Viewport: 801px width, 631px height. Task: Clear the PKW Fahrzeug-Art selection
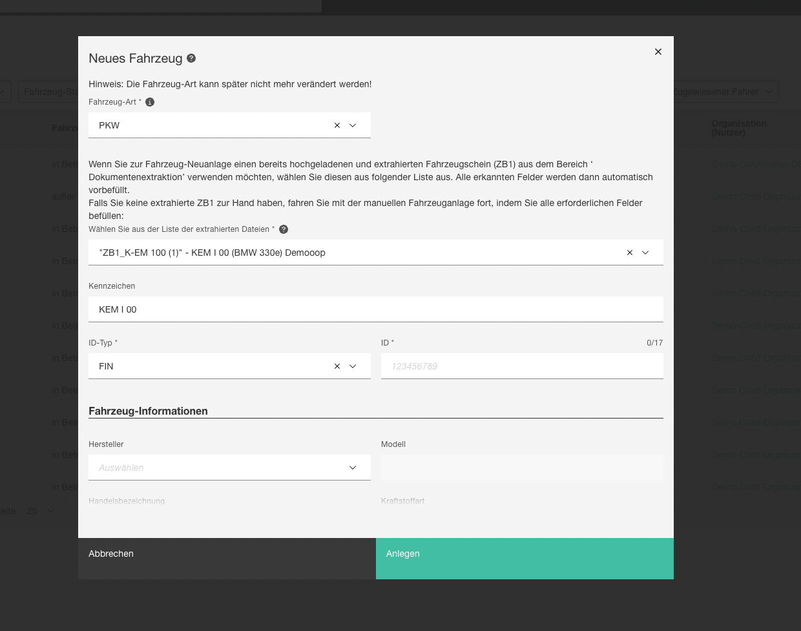[x=337, y=125]
